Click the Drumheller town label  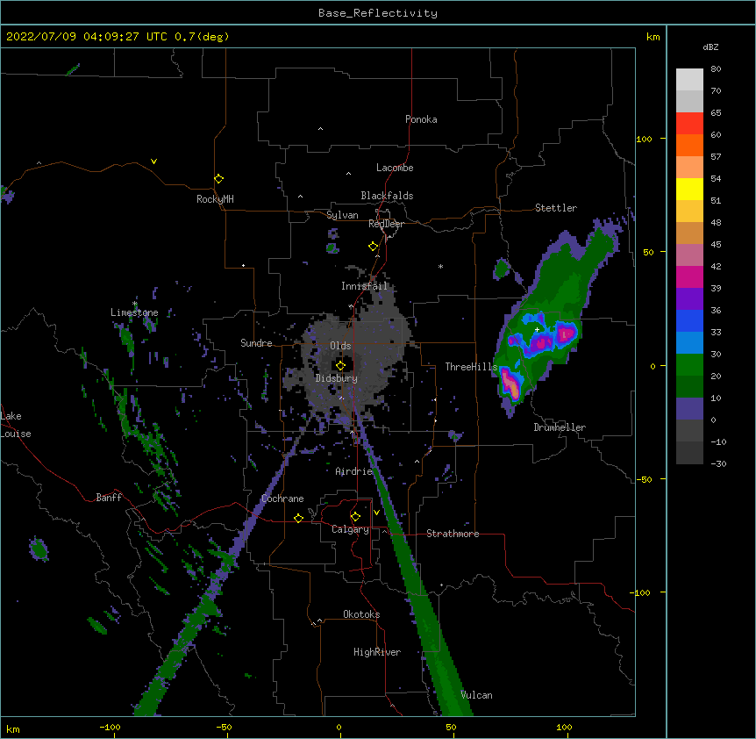(x=560, y=427)
